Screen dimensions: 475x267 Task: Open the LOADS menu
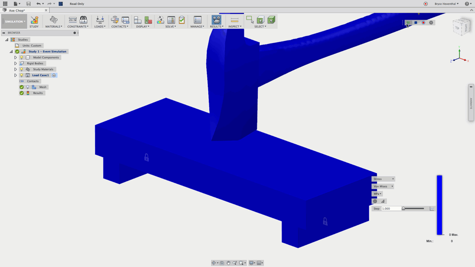point(100,27)
